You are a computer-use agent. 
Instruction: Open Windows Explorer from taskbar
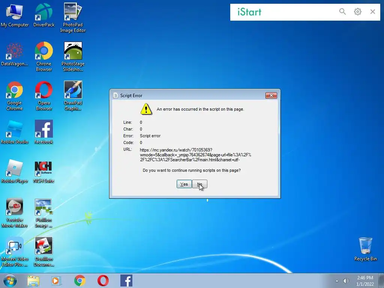(33, 280)
